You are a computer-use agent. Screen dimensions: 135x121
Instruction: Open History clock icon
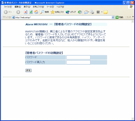tap(80, 12)
